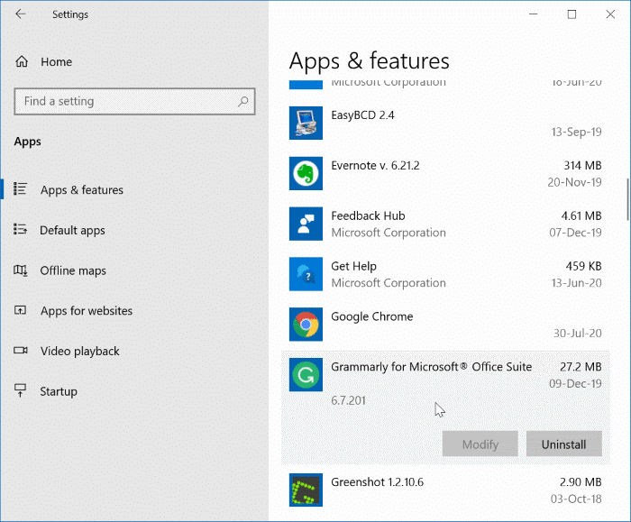This screenshot has width=631, height=522.
Task: Open the Home icon in sidebar
Action: point(22,61)
